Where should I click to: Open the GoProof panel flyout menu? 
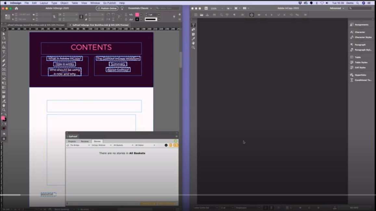click(176, 136)
